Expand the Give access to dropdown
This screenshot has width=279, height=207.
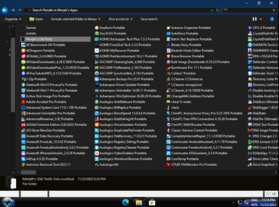click(121, 19)
